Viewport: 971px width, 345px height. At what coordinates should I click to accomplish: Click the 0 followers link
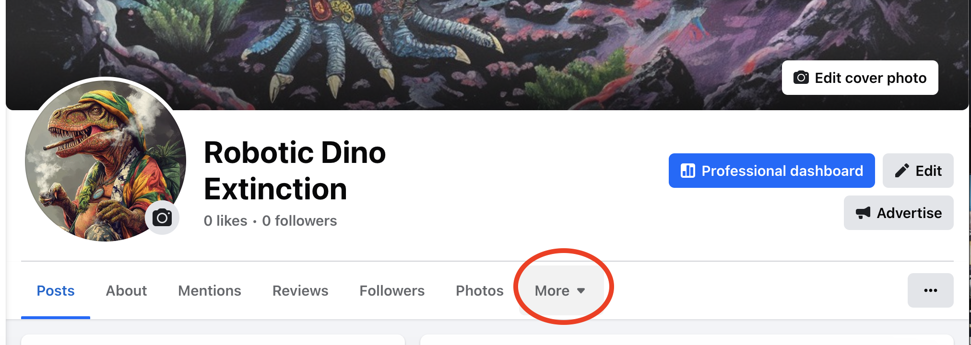(x=299, y=221)
